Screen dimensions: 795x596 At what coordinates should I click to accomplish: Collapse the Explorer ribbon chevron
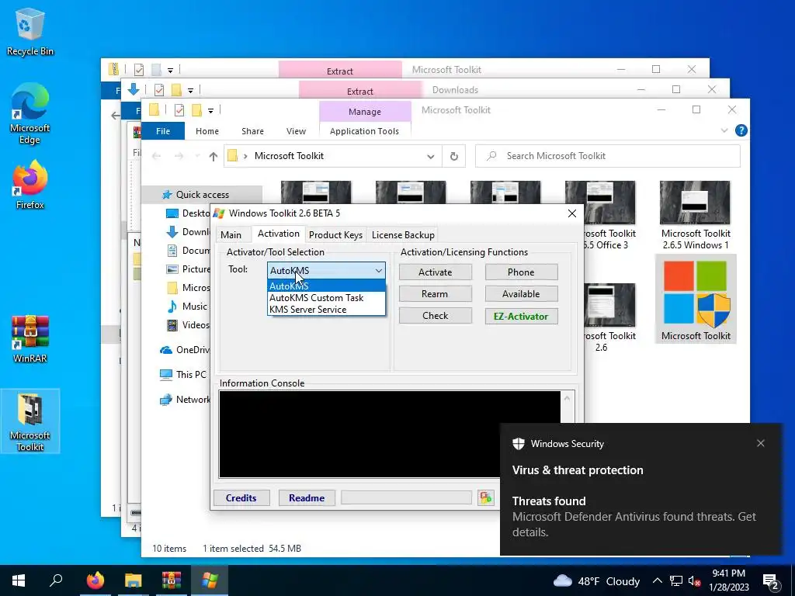(x=724, y=130)
